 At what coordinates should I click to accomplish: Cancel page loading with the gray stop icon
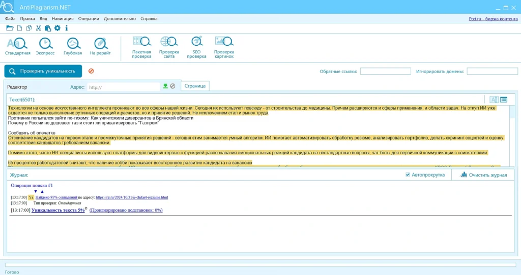pyautogui.click(x=172, y=86)
